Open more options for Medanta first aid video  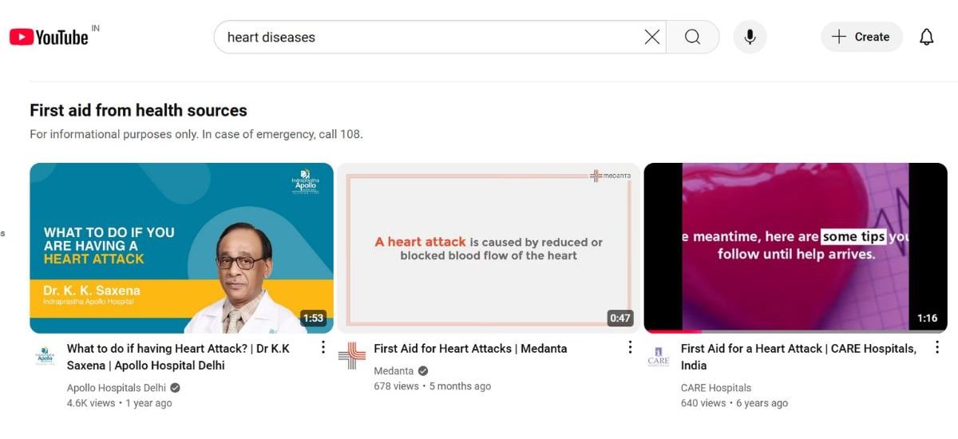pos(630,347)
